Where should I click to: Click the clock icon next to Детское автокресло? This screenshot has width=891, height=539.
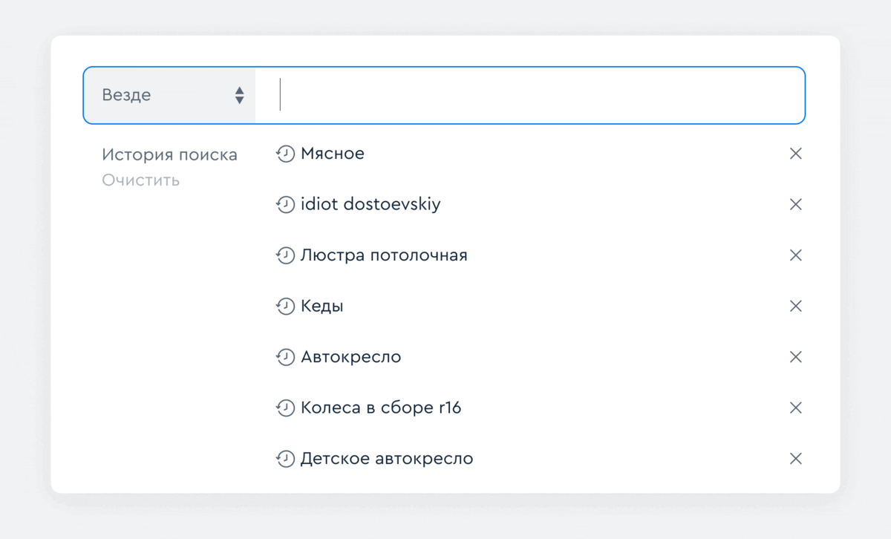click(x=285, y=458)
